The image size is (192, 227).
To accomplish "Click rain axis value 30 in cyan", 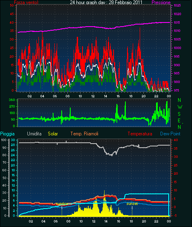I will [x=13, y=140].
